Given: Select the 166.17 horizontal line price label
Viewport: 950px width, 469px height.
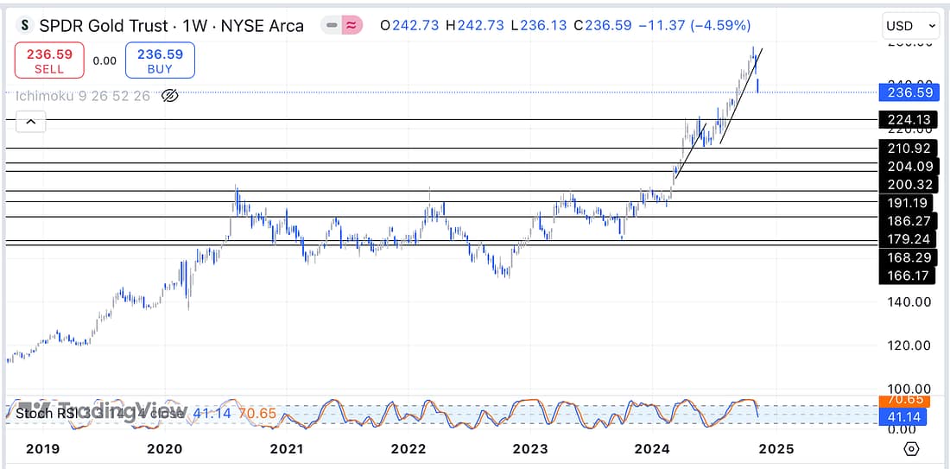Looking at the screenshot, I should 904,276.
